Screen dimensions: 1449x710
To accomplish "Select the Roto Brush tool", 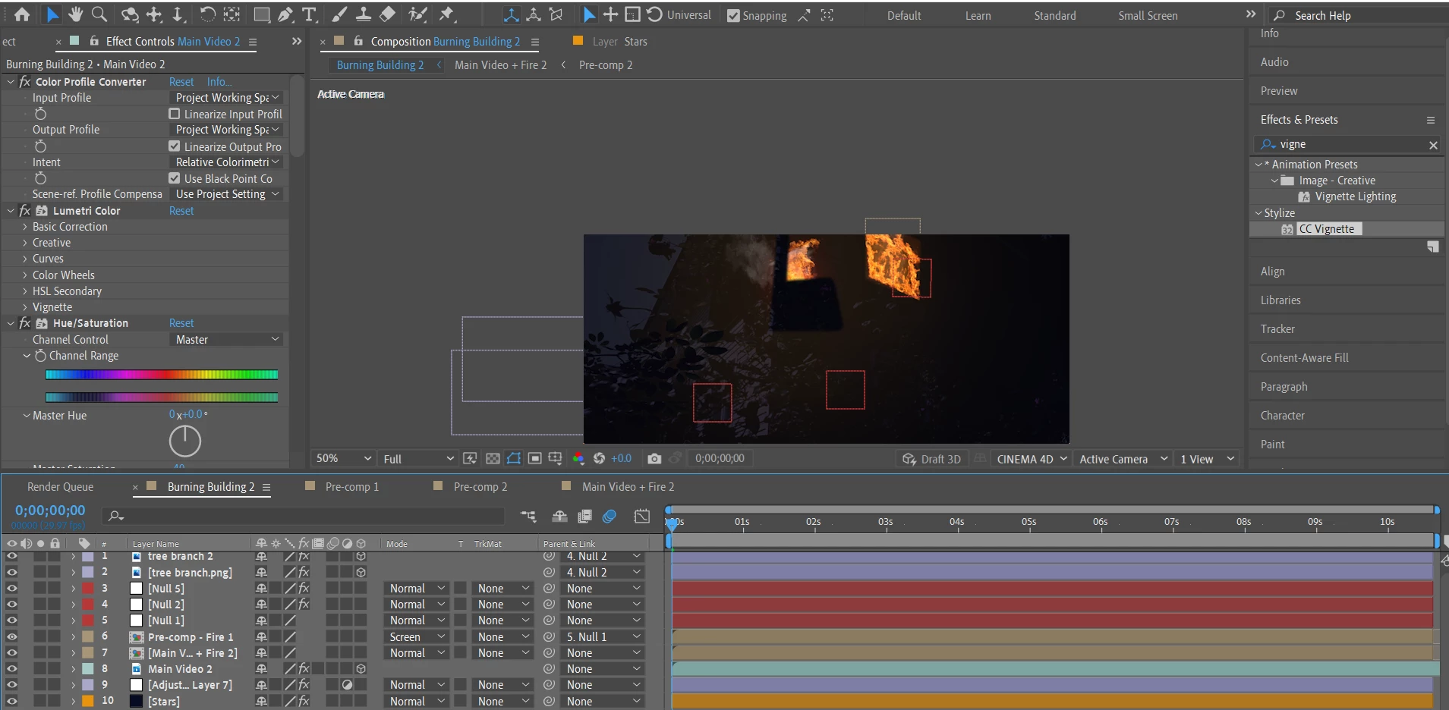I will [417, 14].
